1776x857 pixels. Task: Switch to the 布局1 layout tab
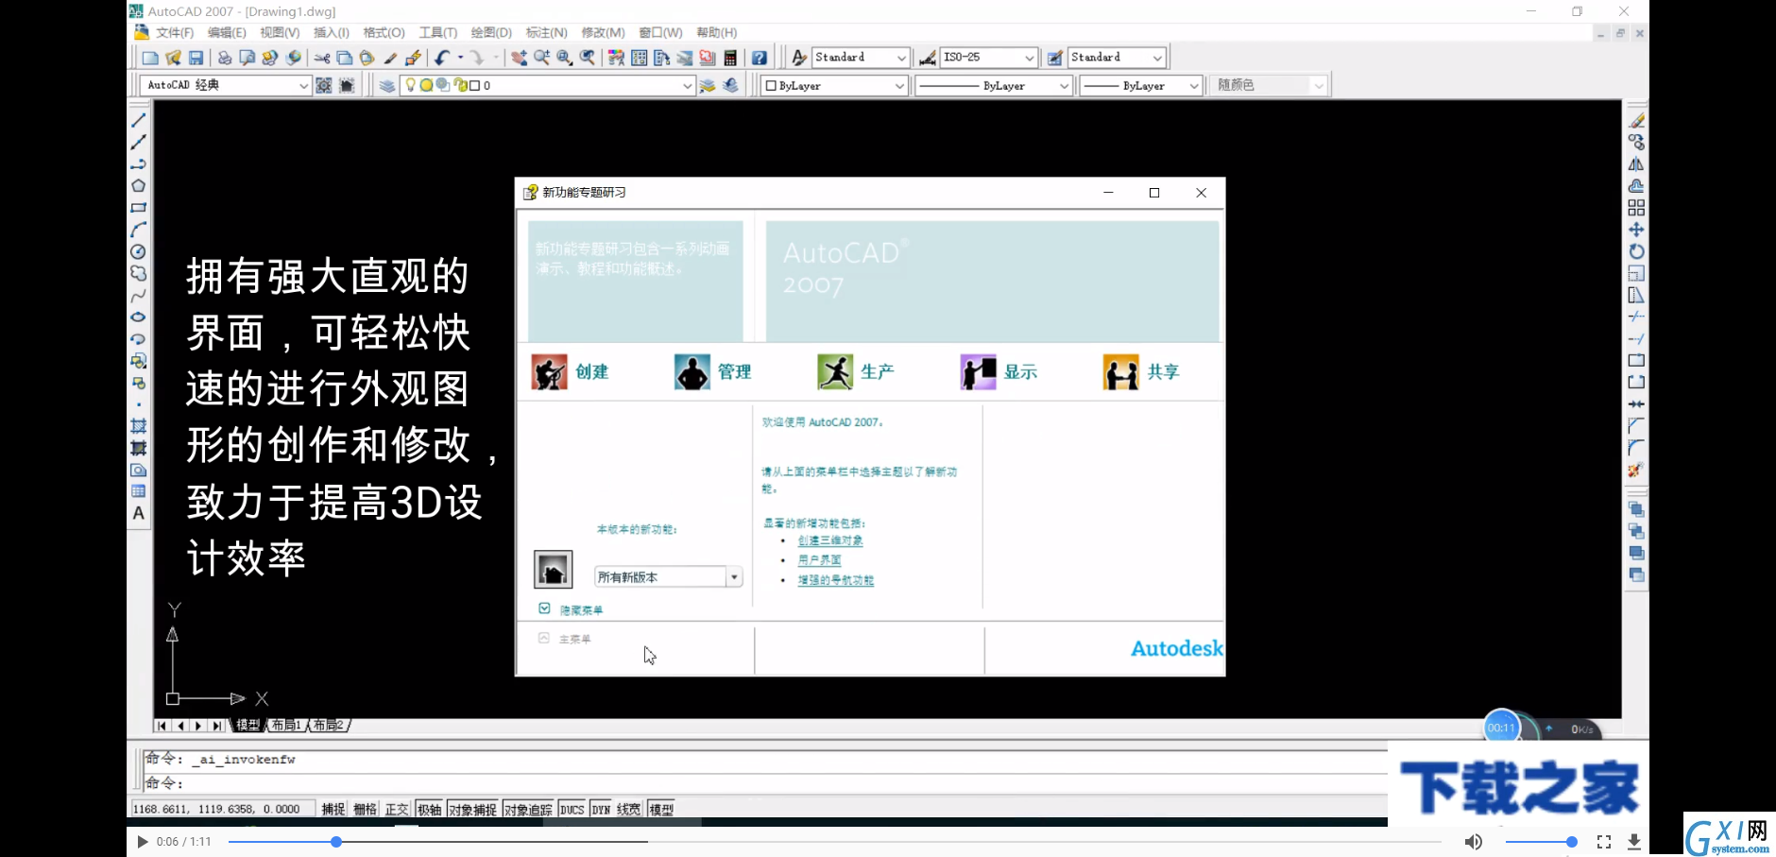click(x=286, y=726)
